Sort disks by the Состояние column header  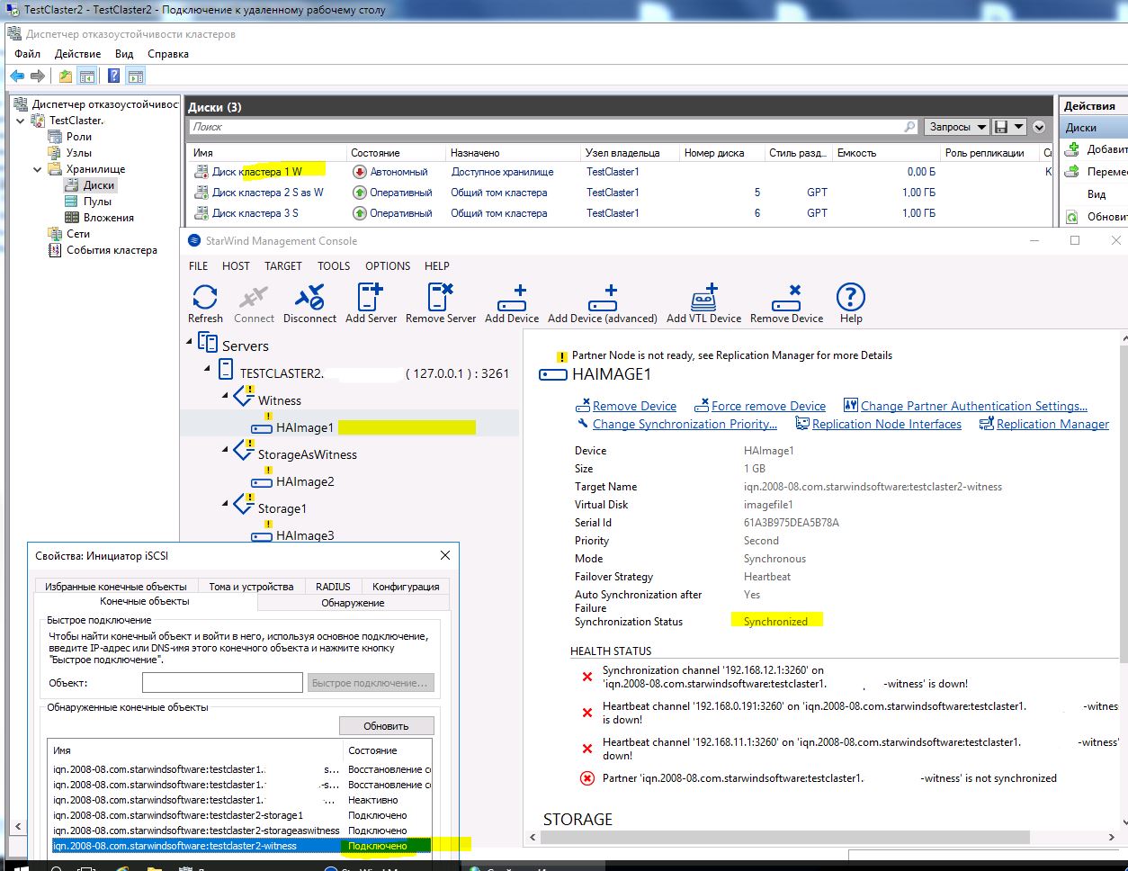(395, 153)
